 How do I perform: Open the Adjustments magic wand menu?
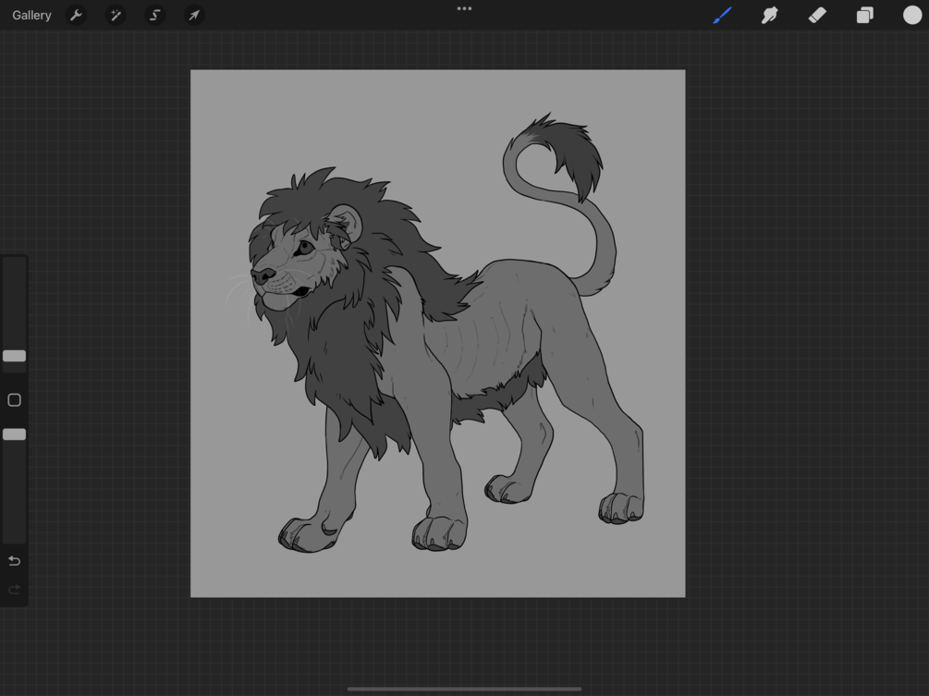116,15
